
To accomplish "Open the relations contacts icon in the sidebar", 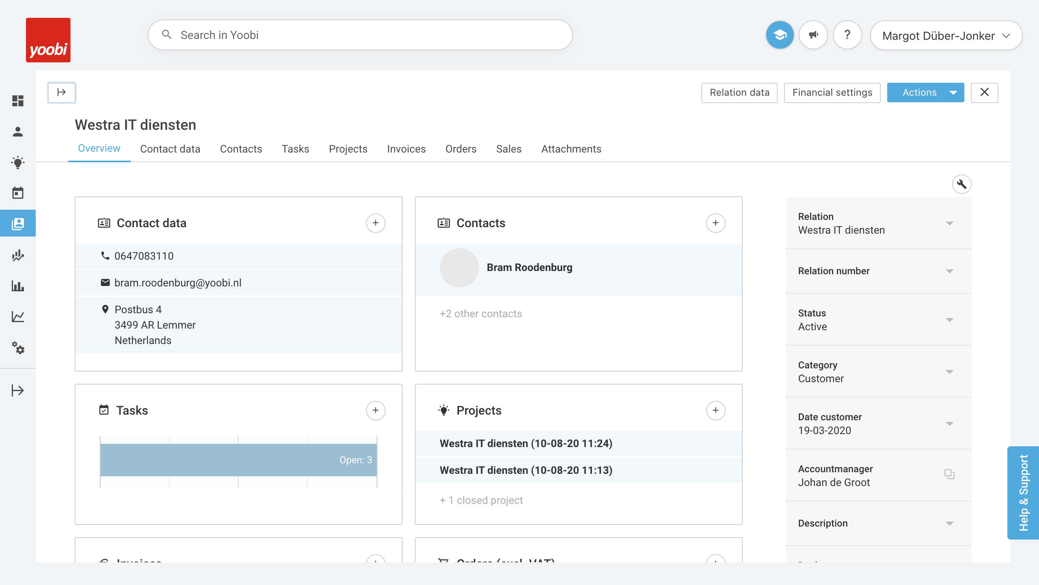I will coord(18,224).
